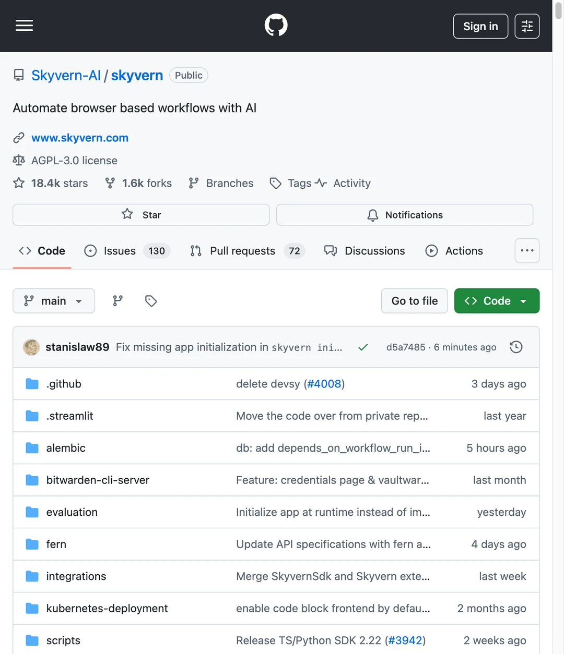This screenshot has width=564, height=654.
Task: Click the folder icon for alembic
Action: pyautogui.click(x=32, y=448)
